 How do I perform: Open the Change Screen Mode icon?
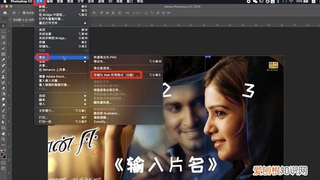coord(3,169)
